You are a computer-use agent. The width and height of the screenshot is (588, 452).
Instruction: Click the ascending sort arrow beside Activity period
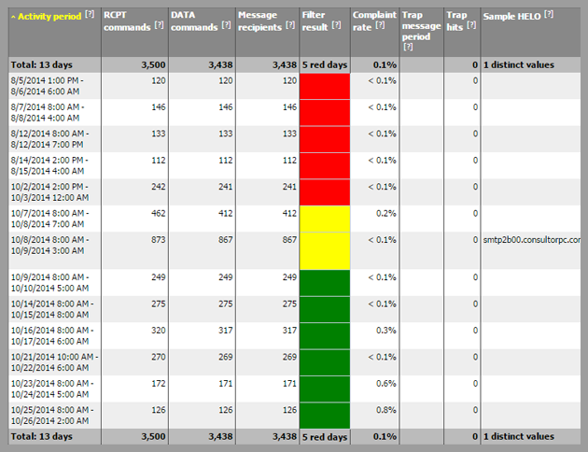click(13, 17)
